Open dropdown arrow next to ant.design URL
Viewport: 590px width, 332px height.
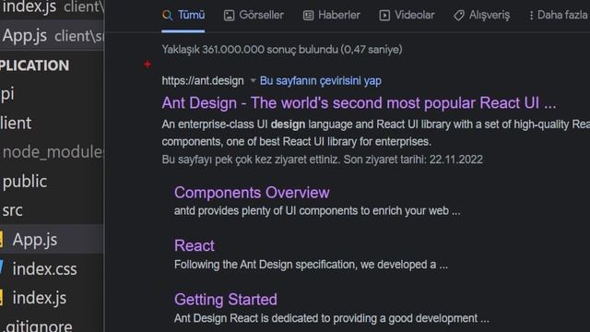[x=253, y=80]
